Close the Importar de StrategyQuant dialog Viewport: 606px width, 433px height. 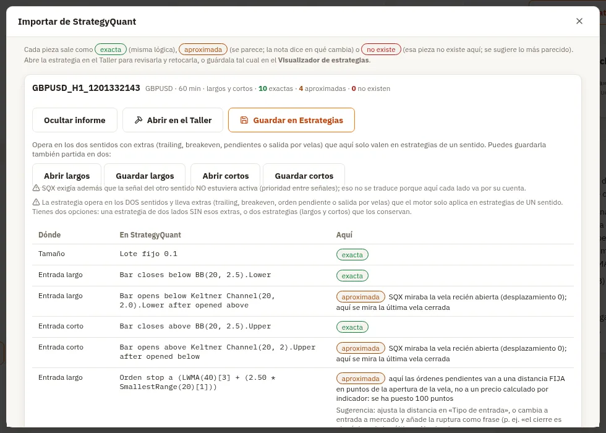click(x=579, y=21)
